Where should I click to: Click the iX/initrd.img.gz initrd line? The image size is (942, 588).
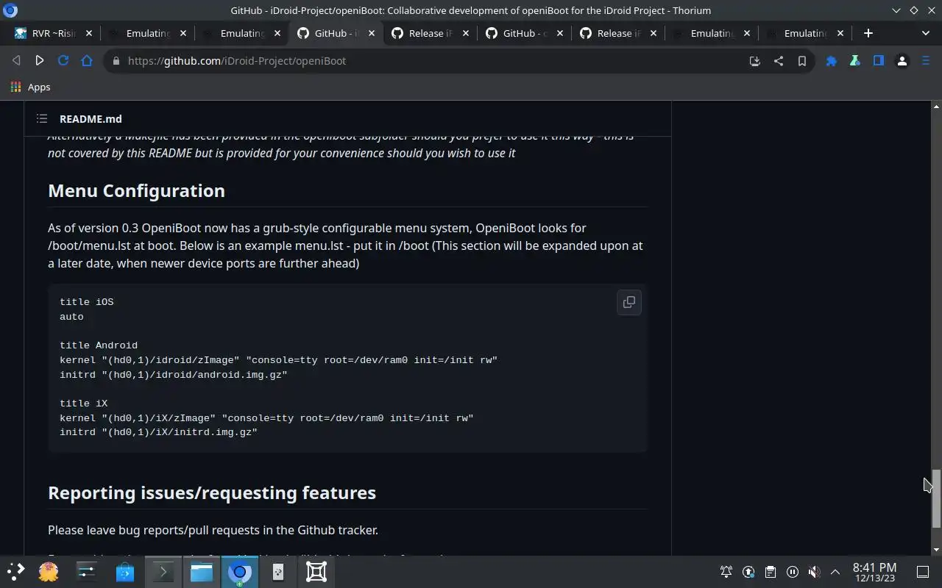pos(158,432)
